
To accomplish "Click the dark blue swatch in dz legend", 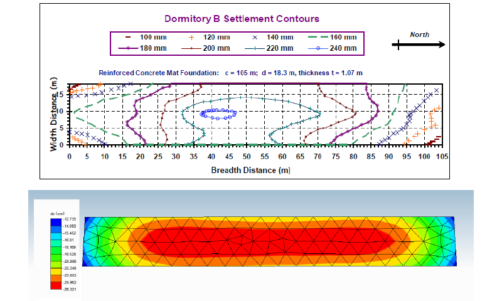I will (x=56, y=223).
